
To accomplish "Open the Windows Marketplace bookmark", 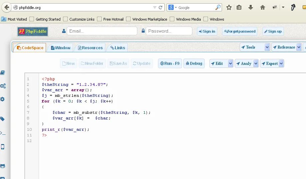I will (x=147, y=19).
